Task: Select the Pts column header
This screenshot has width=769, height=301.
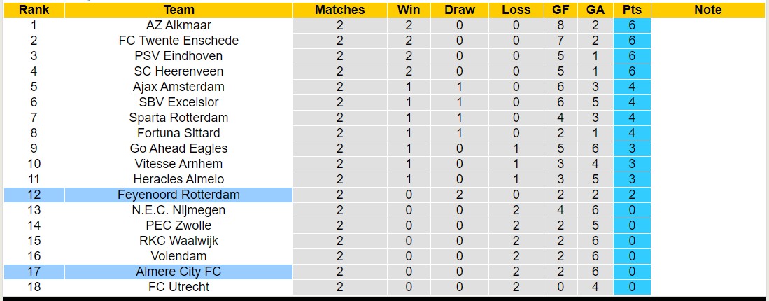Action: click(632, 10)
